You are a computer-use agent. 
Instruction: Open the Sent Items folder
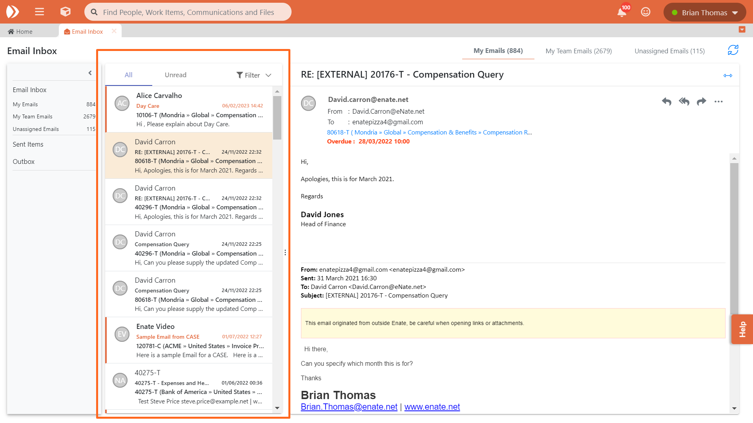[28, 144]
